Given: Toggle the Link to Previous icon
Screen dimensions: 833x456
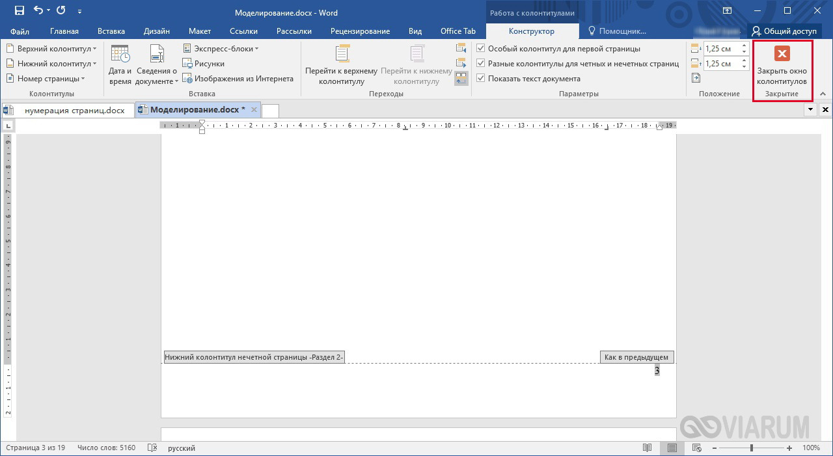Looking at the screenshot, I should coord(461,79).
